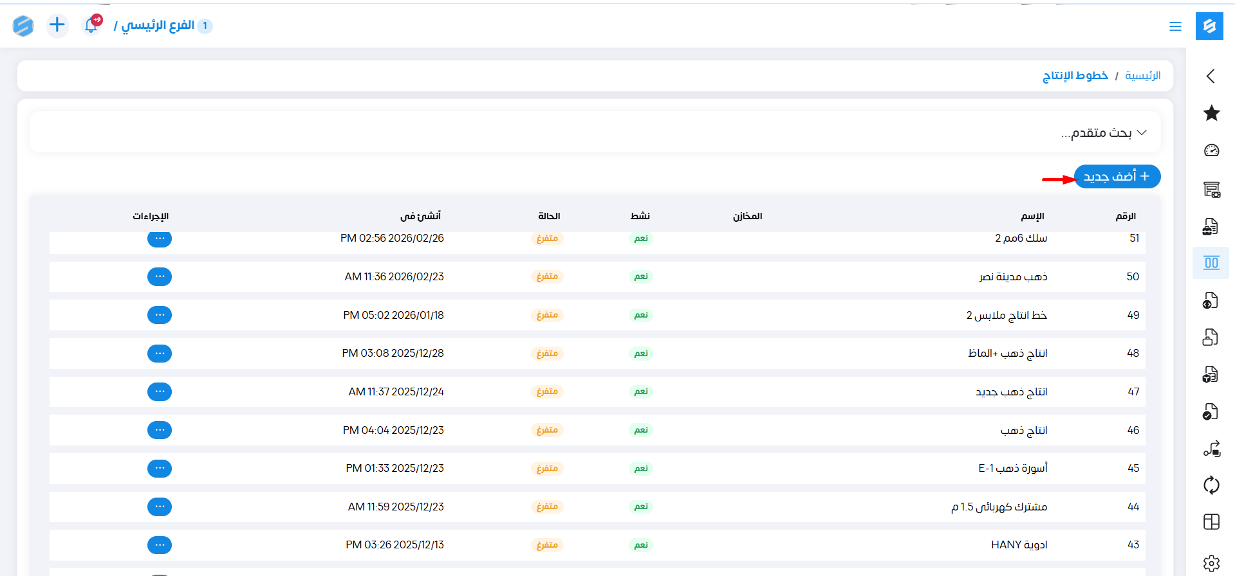Open the hamburger menu icon
1235x576 pixels.
point(1175,26)
